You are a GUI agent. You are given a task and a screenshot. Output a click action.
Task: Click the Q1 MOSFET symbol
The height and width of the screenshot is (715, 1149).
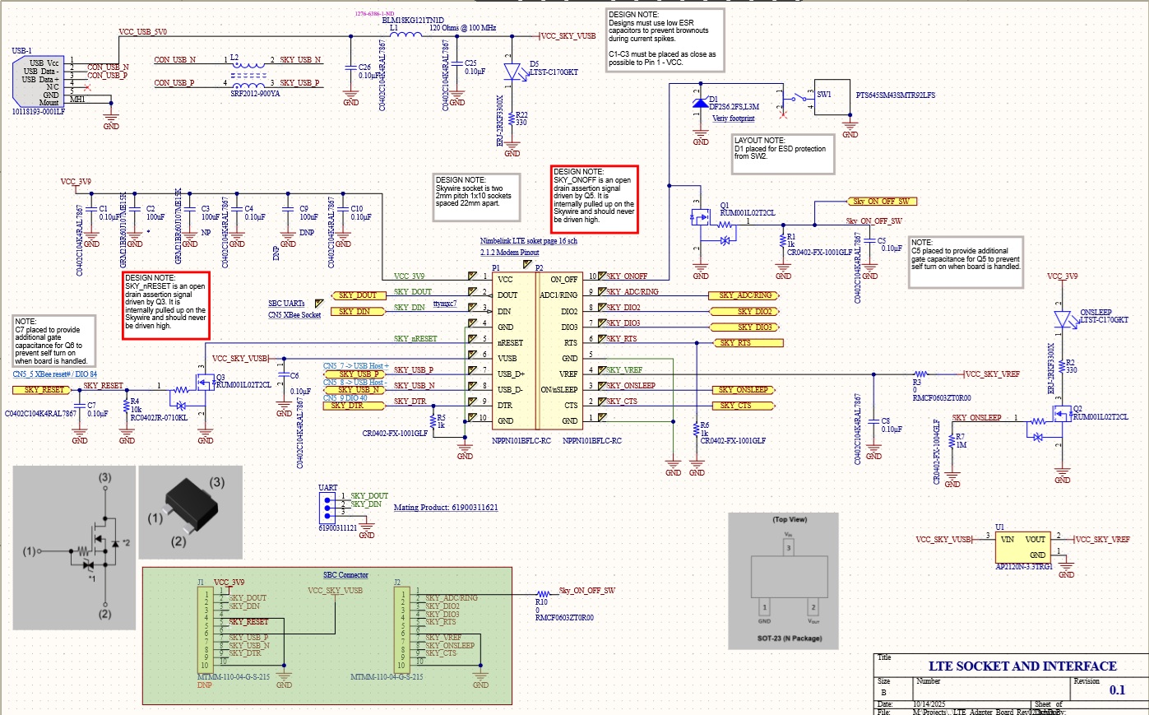(x=701, y=218)
